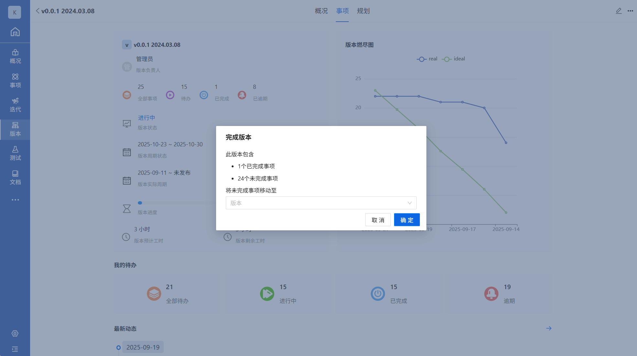Open 测试 sidebar section
The image size is (637, 356).
tap(15, 153)
